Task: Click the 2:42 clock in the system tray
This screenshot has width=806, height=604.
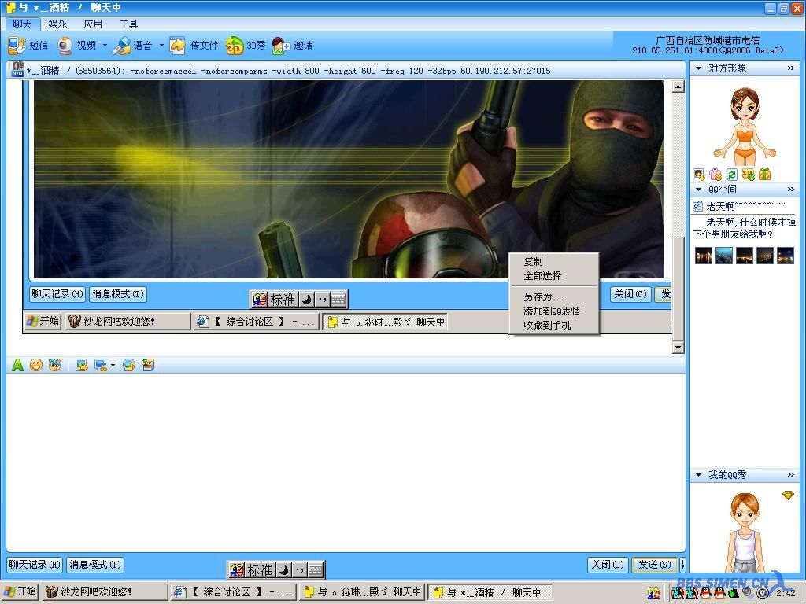Action: coord(786,593)
